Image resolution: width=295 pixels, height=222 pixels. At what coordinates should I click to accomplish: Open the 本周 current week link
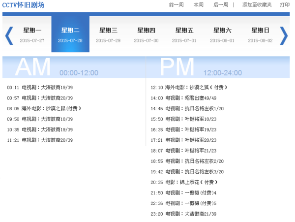(199, 5)
